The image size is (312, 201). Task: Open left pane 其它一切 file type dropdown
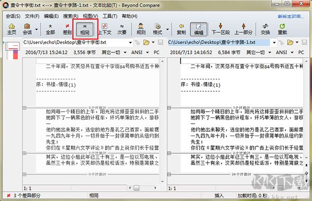pyautogui.click(x=114, y=52)
